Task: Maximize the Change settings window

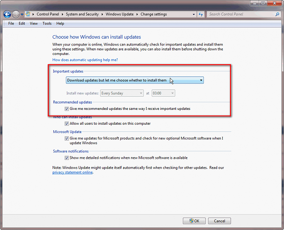Action: coord(263,3)
